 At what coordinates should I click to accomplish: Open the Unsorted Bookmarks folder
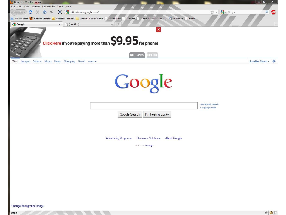coord(89,19)
